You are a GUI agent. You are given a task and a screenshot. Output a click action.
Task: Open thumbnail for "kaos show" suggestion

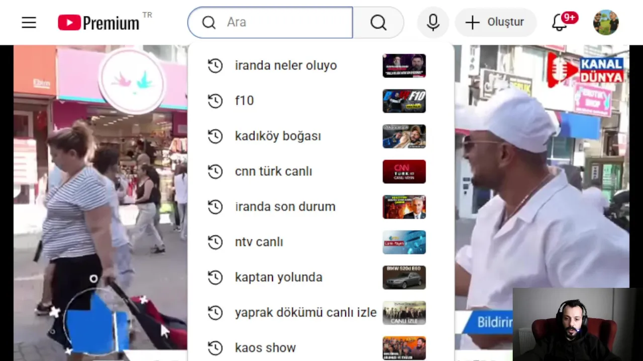coord(404,348)
